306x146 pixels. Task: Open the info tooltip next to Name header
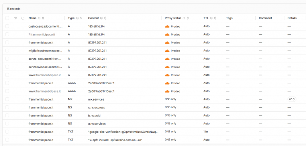pyautogui.click(x=39, y=18)
